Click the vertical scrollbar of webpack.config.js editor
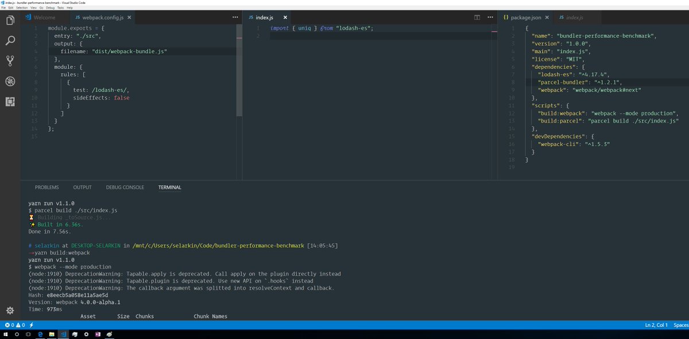 [239, 71]
